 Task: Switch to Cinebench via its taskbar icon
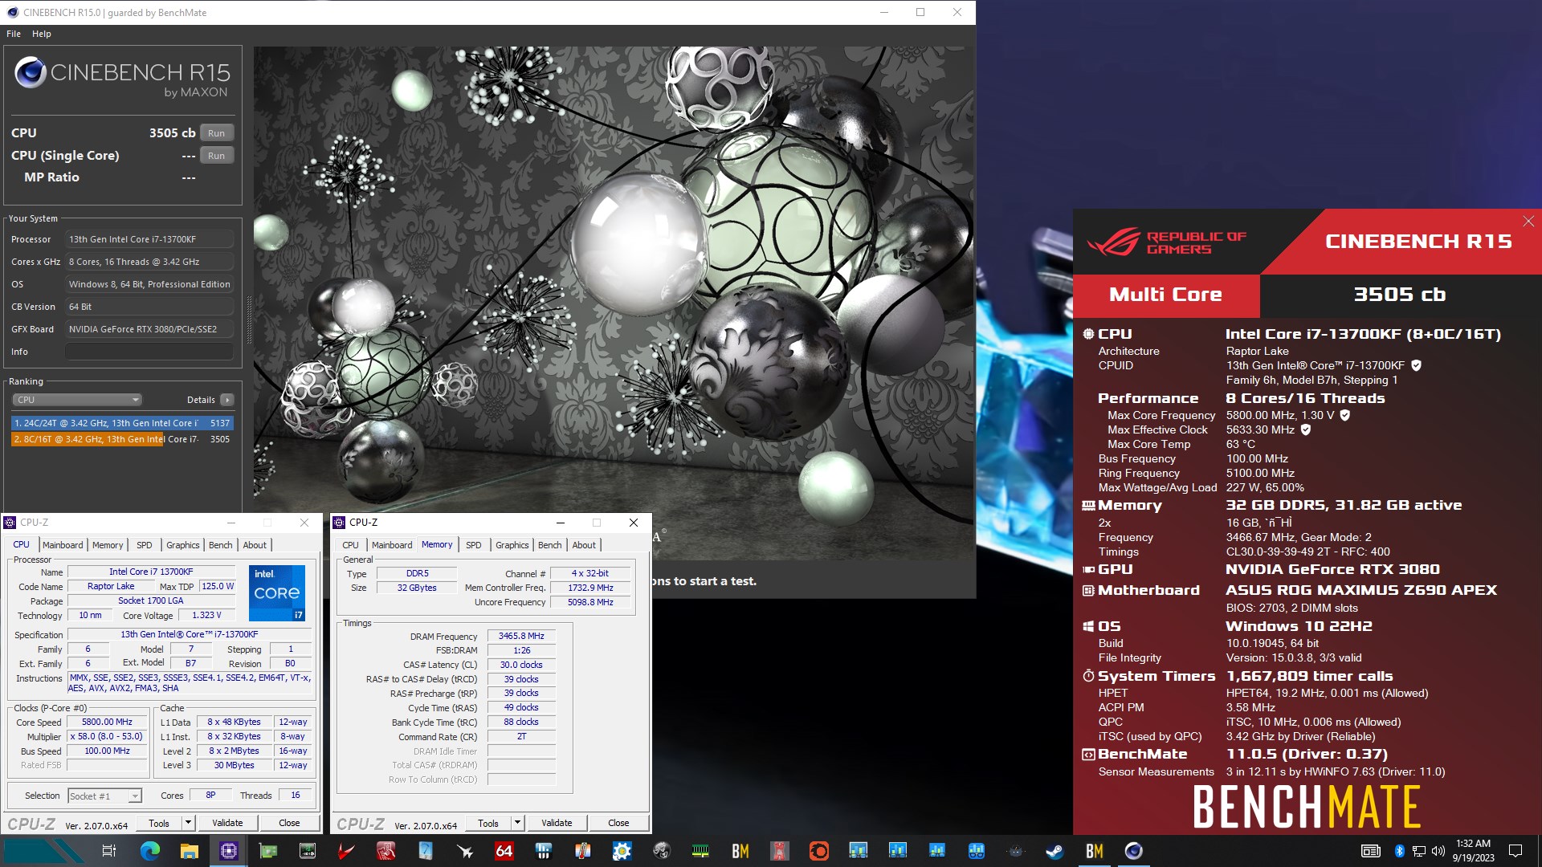point(1133,851)
